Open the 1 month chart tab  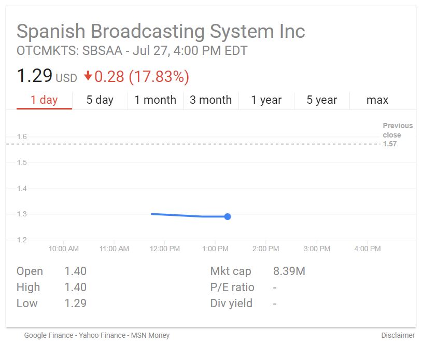[155, 100]
